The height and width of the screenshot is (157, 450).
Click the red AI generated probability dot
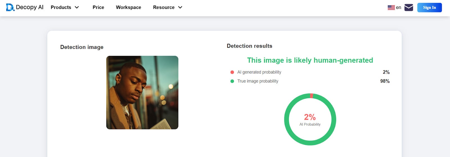(x=232, y=72)
